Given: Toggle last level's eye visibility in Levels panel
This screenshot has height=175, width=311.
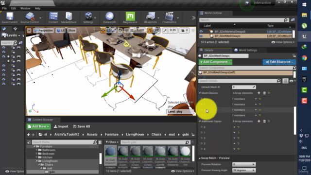Looking at the screenshot, I should (3, 84).
